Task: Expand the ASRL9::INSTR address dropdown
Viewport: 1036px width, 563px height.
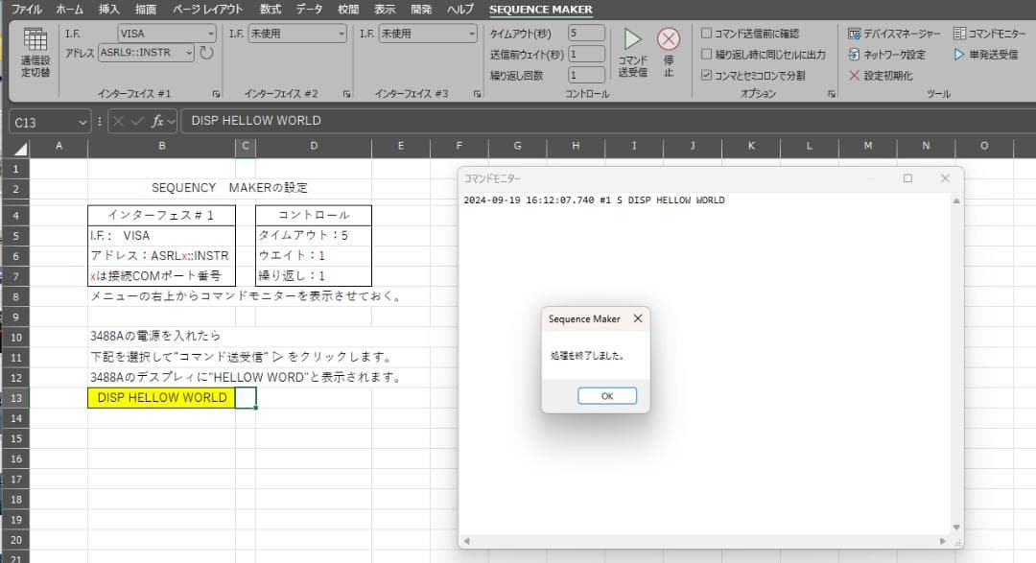Action: pos(187,55)
